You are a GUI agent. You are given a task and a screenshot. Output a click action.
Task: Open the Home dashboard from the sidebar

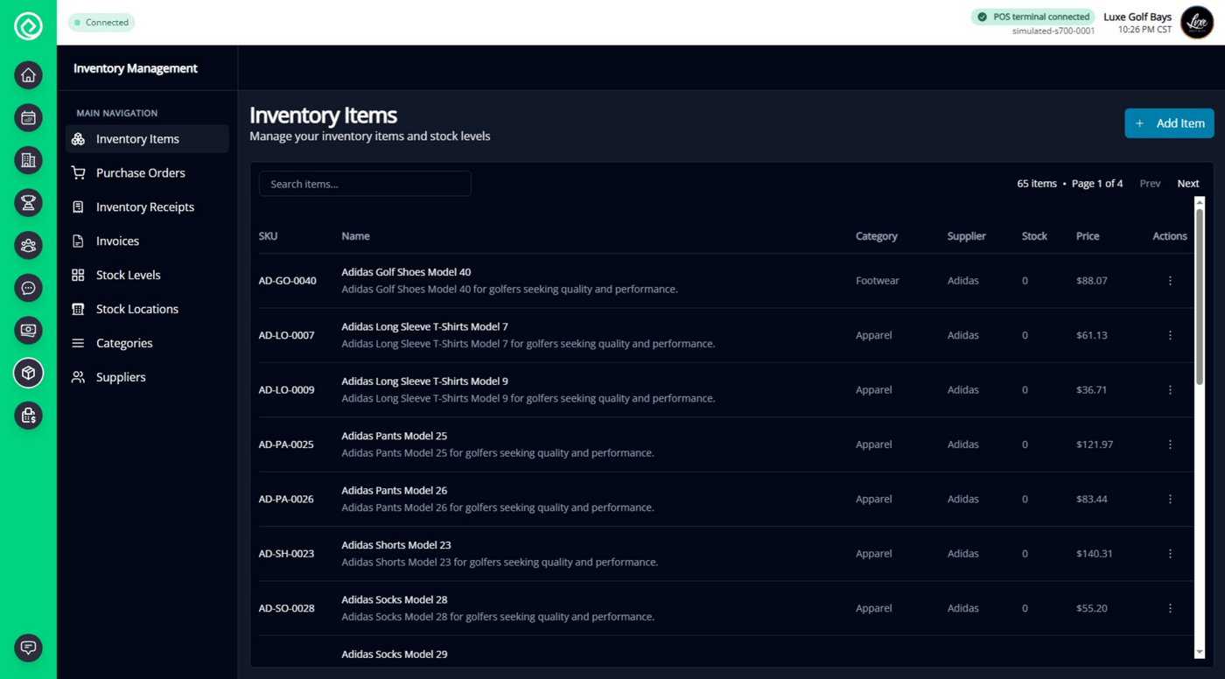tap(29, 75)
